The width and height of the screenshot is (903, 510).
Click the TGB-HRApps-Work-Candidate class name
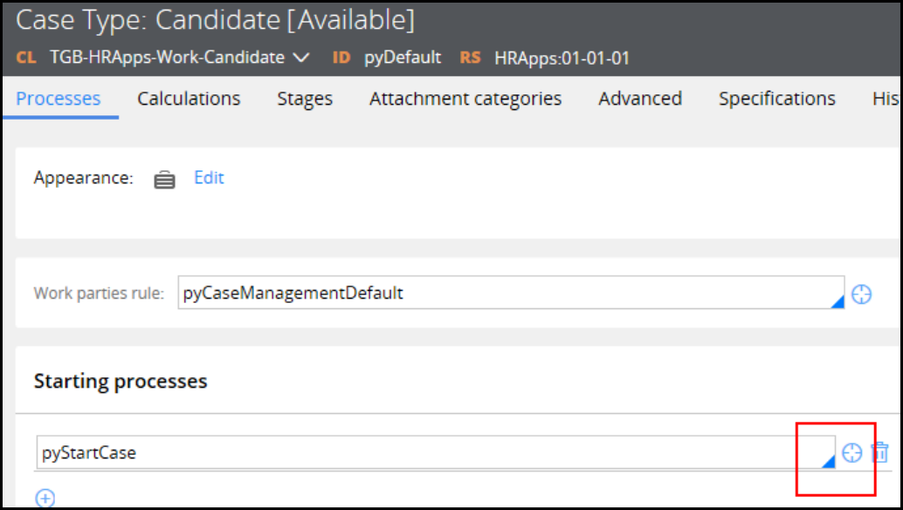point(167,58)
